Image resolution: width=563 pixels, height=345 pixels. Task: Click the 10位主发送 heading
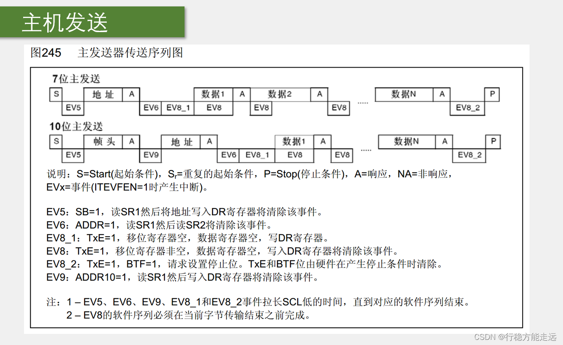pos(76,127)
